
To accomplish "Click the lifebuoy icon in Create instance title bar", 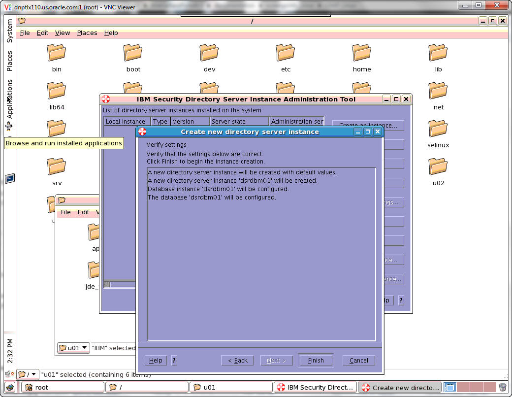I will tap(142, 132).
